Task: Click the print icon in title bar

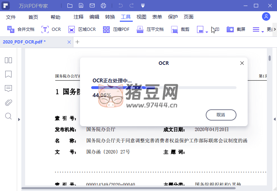Action: 103,6
